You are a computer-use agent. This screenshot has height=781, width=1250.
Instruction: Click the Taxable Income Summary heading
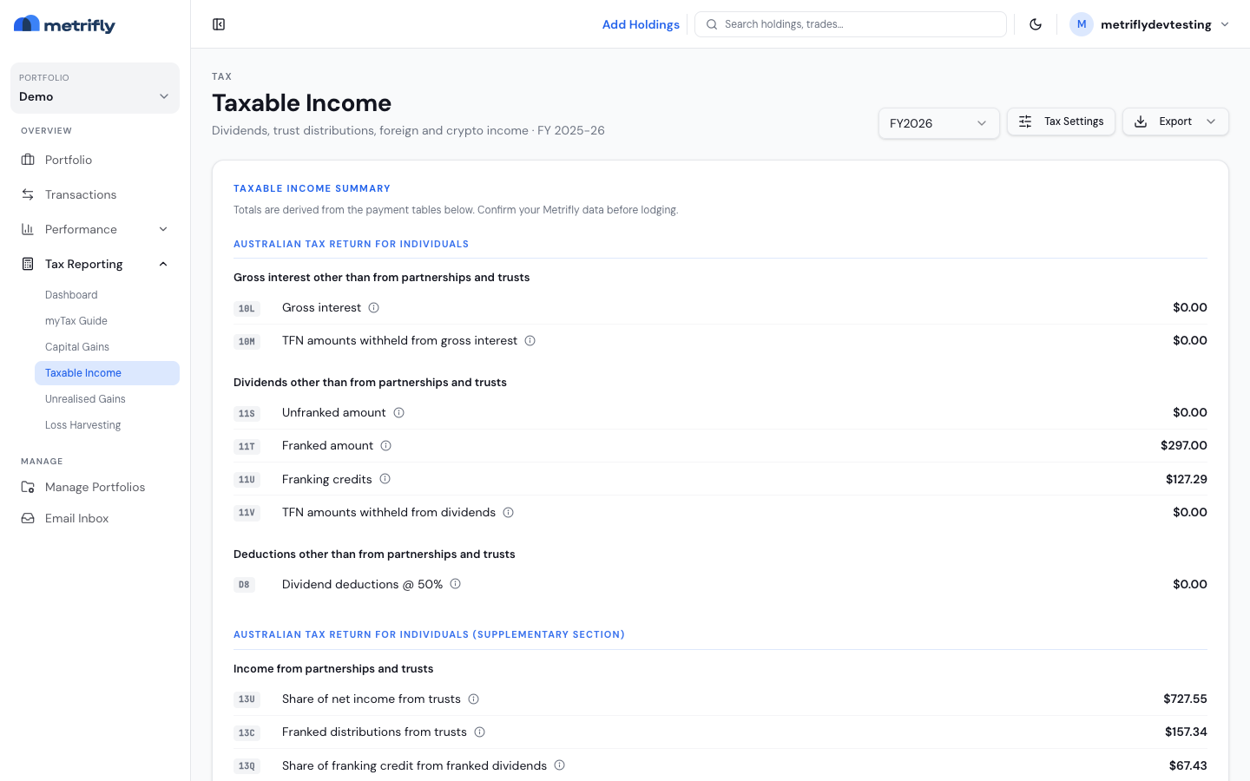[x=312, y=188]
